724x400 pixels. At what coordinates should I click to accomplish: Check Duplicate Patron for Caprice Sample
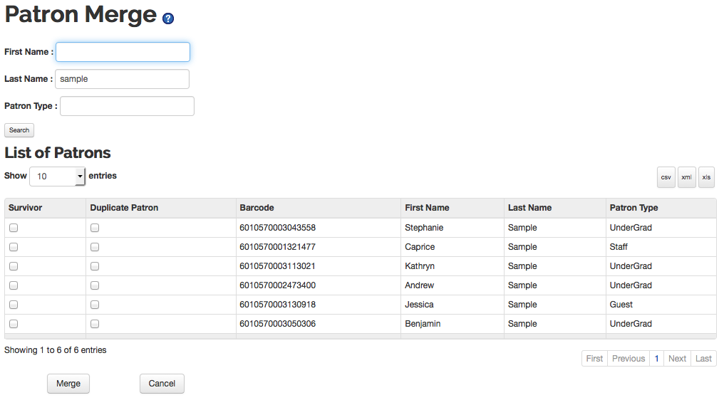coord(95,247)
